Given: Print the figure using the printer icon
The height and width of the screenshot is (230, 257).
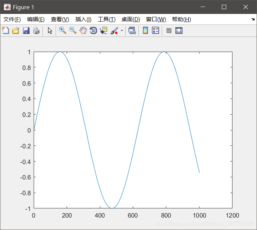Looking at the screenshot, I should [x=36, y=31].
